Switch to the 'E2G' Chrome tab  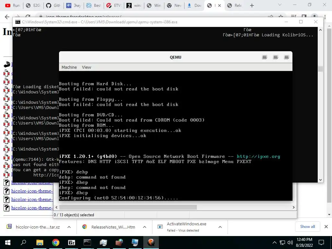click(x=33, y=6)
